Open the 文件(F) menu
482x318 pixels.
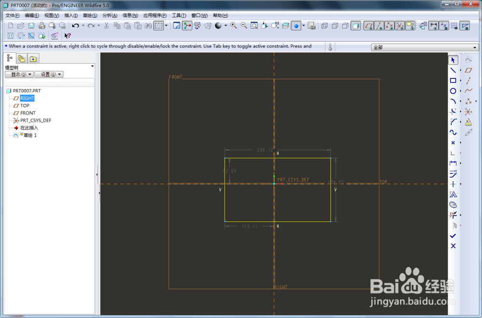(13, 15)
